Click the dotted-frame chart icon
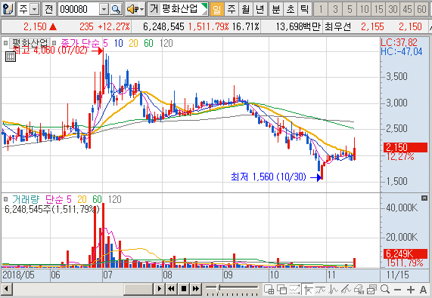The height and width of the screenshot is (298, 432). 294,290
